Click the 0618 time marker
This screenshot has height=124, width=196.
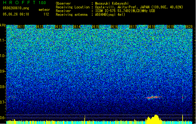pyautogui.click(x=151, y=27)
